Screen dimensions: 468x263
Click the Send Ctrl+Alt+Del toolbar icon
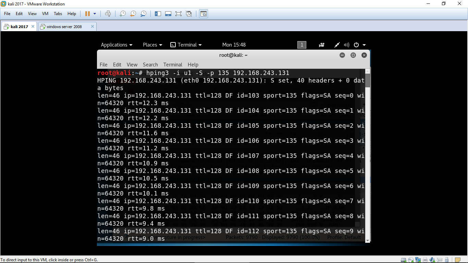click(108, 14)
